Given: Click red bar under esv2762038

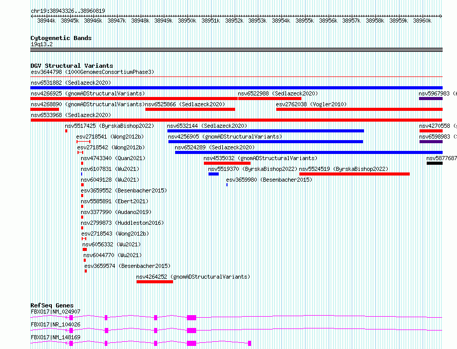Looking at the screenshot, I should [359, 109].
